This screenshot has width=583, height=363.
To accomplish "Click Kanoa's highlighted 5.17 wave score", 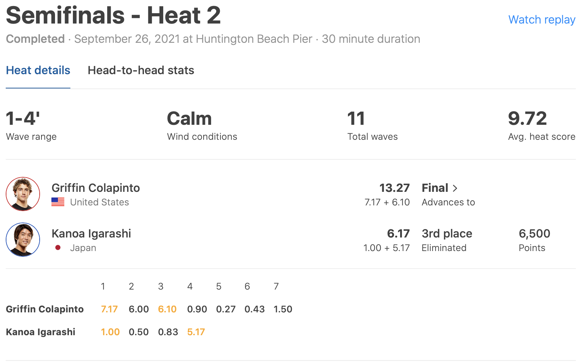I will (x=196, y=332).
